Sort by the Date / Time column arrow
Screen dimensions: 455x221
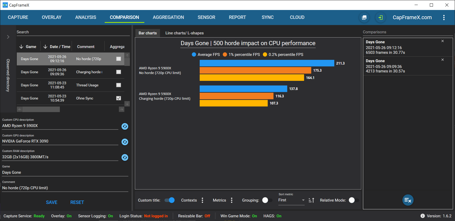tap(45, 47)
